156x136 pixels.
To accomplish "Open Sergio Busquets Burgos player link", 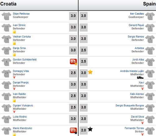I will (130, 105).
